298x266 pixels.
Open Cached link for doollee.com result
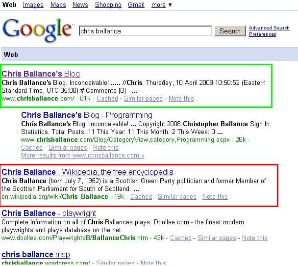click(x=181, y=238)
